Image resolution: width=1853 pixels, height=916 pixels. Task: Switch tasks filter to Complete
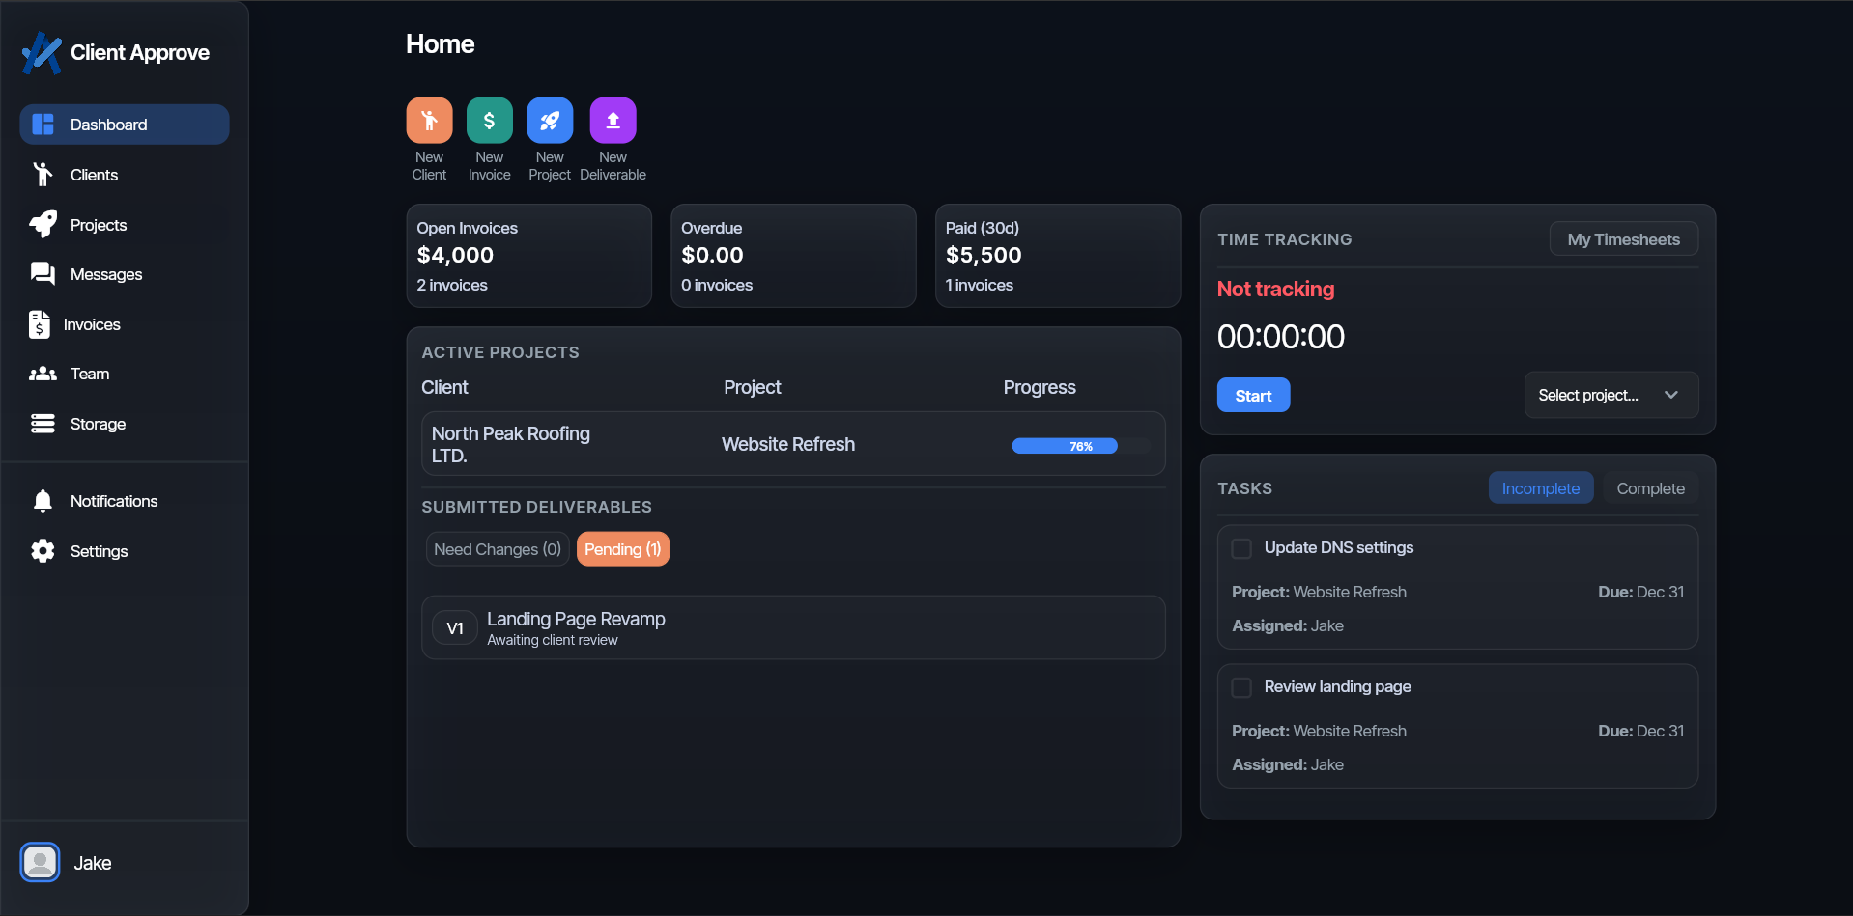(x=1650, y=487)
